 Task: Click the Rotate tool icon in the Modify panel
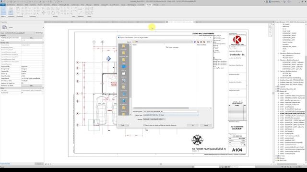pyautogui.click(x=53, y=13)
